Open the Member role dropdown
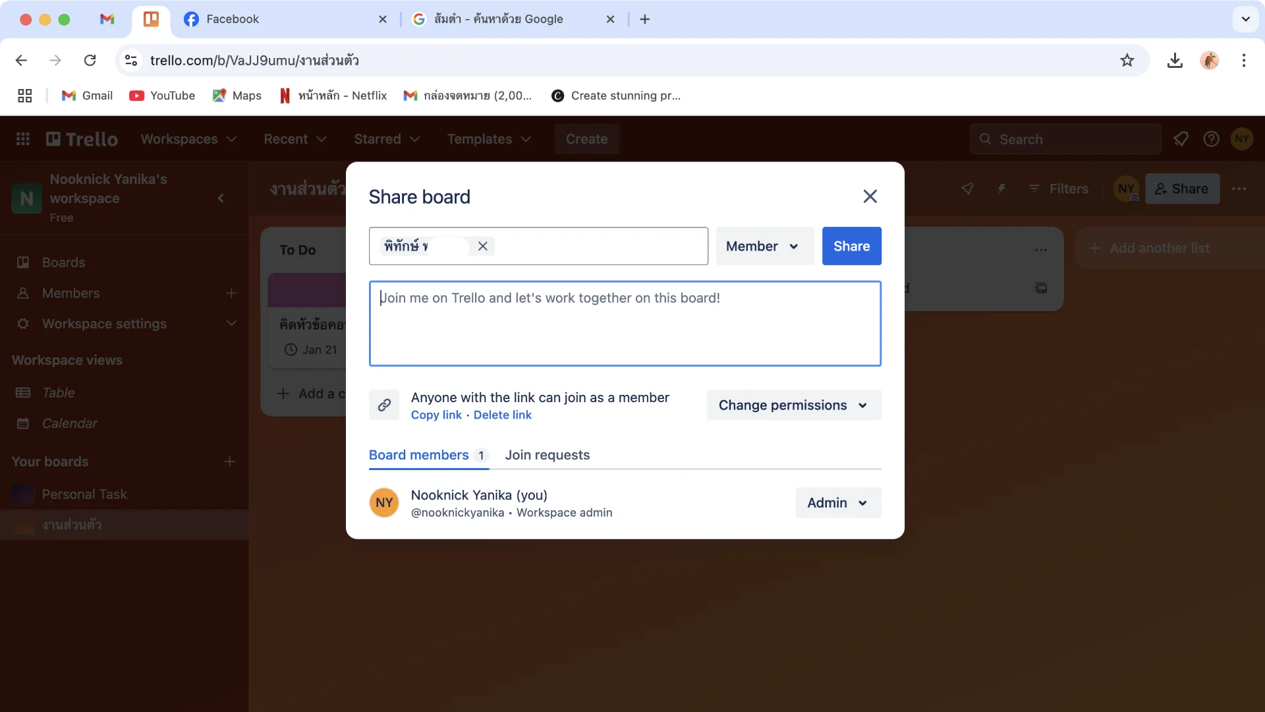This screenshot has width=1265, height=712. tap(764, 246)
